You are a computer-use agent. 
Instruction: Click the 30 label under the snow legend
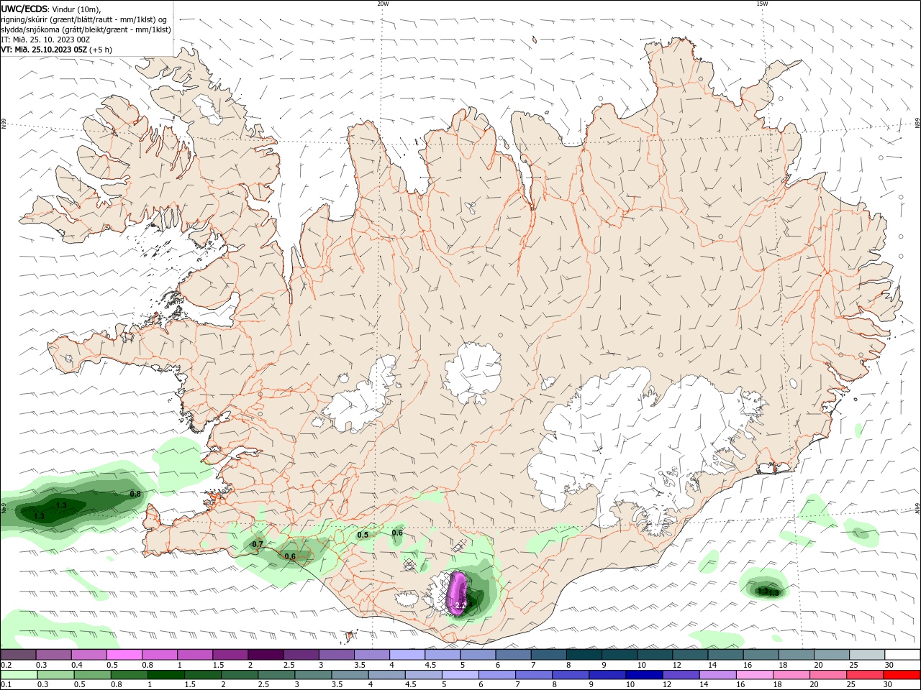click(889, 665)
